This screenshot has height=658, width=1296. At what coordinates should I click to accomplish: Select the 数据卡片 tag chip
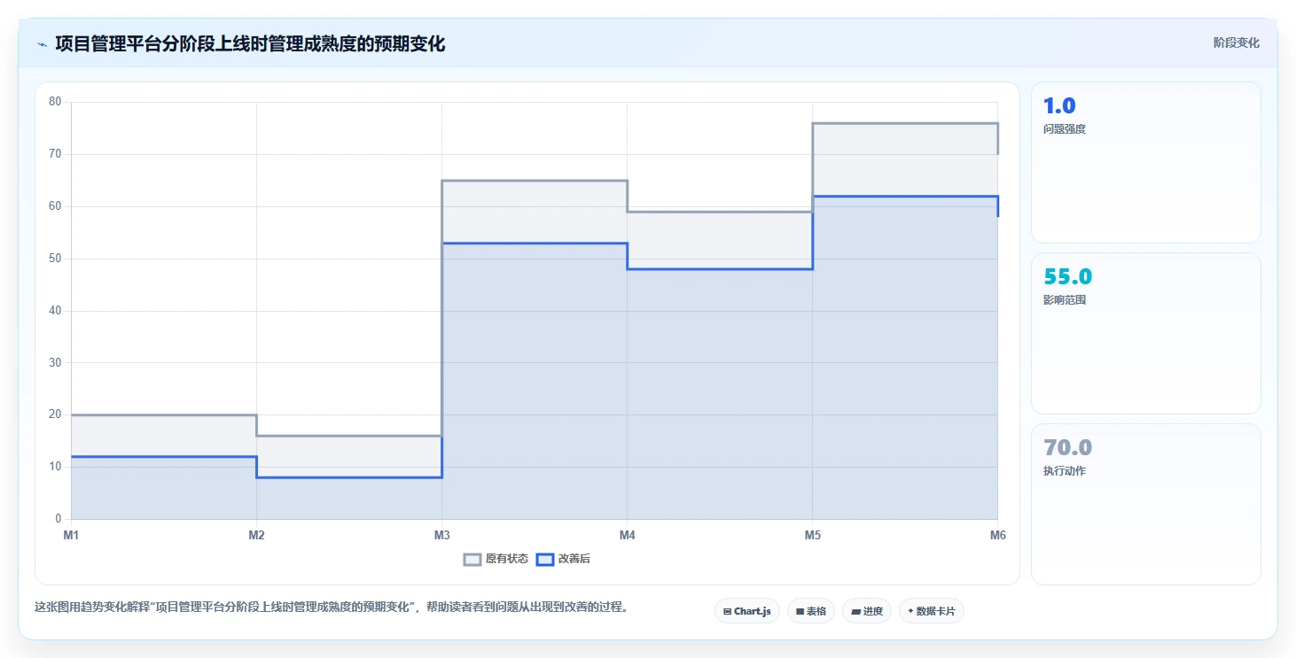[x=932, y=611]
